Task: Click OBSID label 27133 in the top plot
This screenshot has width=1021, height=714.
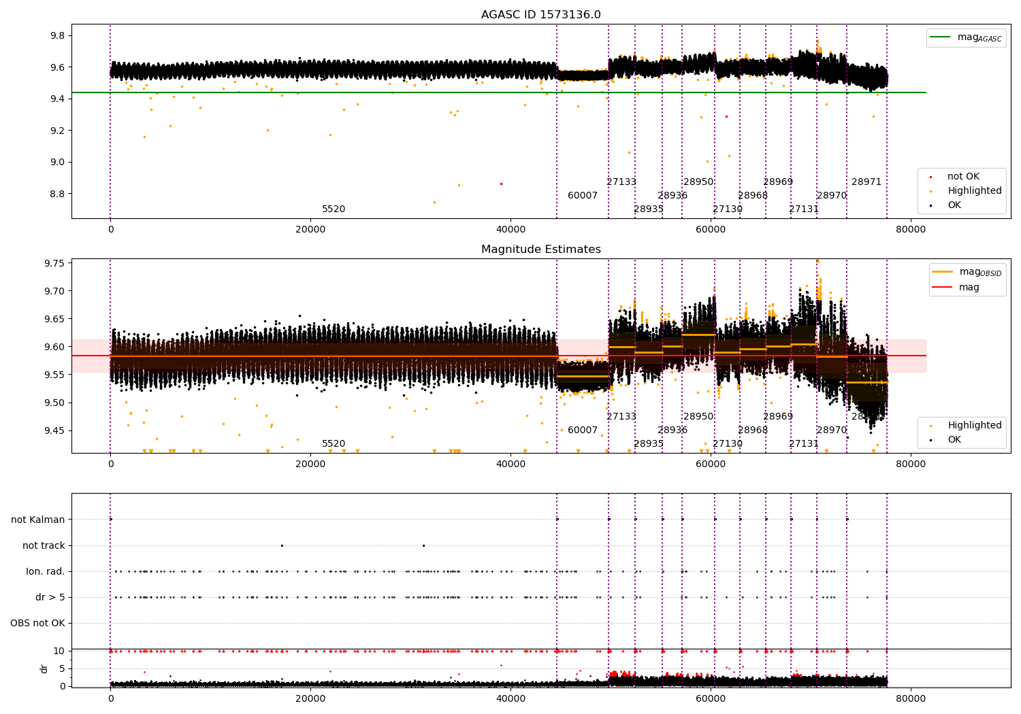Action: [621, 182]
